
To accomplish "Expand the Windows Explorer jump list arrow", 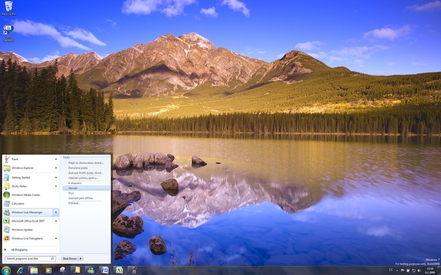I will (56, 168).
